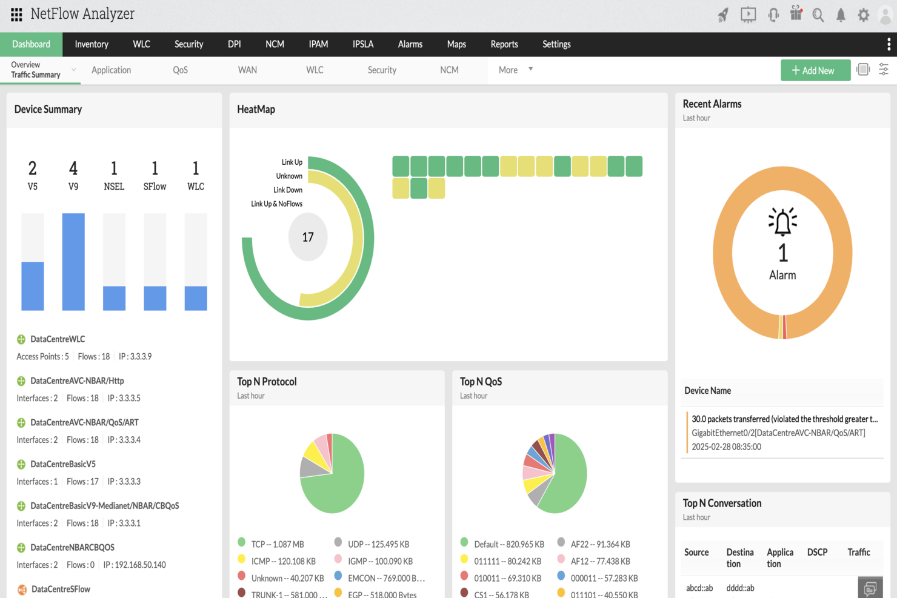Open the Maps tab
Screen dimensions: 897x598
456,44
